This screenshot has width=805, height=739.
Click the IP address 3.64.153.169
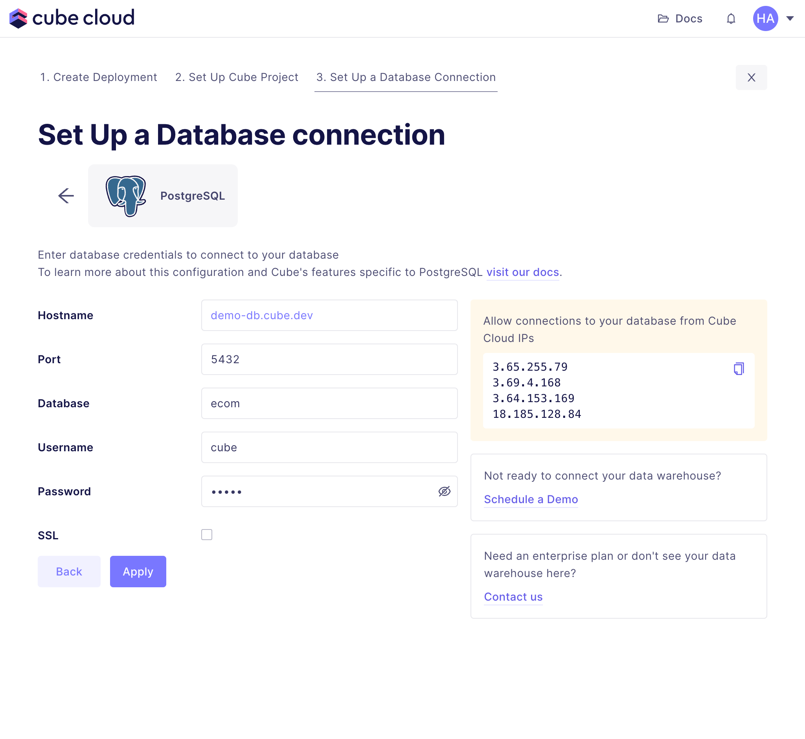click(533, 398)
